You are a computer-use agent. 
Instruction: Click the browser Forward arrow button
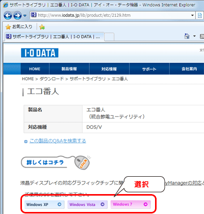pos(17,16)
